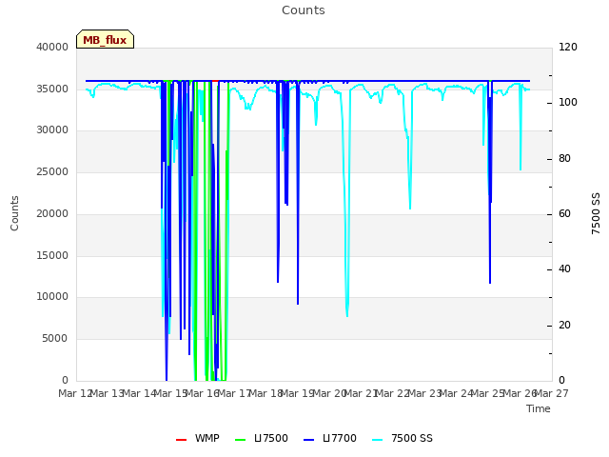Click the MB_flux label tag
The height and width of the screenshot is (457, 609).
point(105,39)
